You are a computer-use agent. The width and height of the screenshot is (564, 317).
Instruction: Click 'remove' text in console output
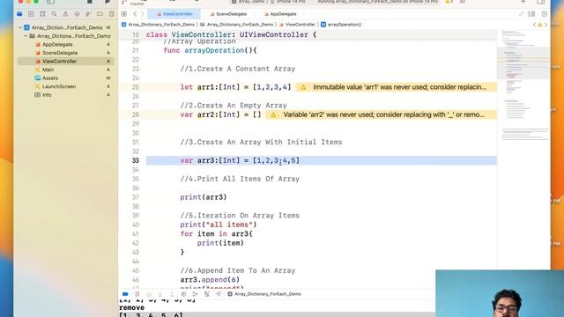click(x=131, y=307)
